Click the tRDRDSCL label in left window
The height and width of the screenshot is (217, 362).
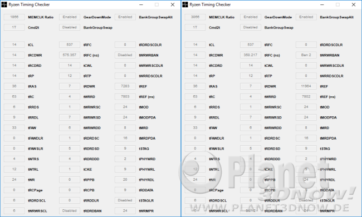(x=37, y=201)
